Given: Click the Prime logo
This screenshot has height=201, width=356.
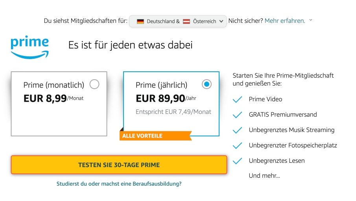Looking at the screenshot, I should (30, 47).
